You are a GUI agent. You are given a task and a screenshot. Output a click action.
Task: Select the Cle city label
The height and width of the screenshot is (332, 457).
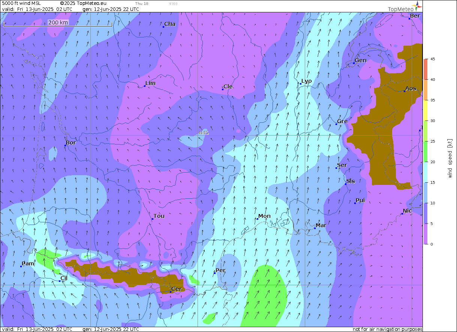click(x=228, y=86)
